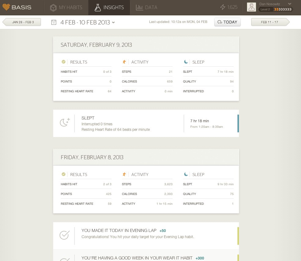Click the Saturday, February 9, 2013 header
The width and height of the screenshot is (301, 261).
click(96, 45)
